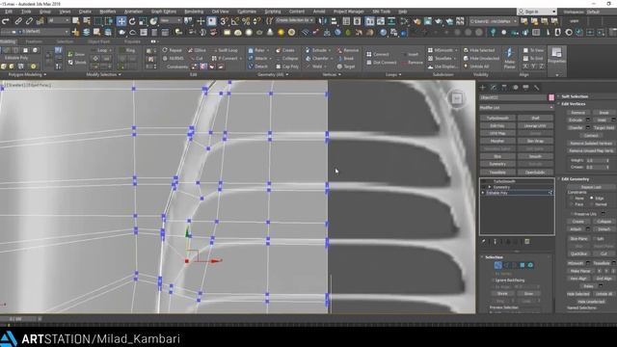The width and height of the screenshot is (617, 347).
Task: Toggle the Percent Snap icon
Action: tap(246, 21)
